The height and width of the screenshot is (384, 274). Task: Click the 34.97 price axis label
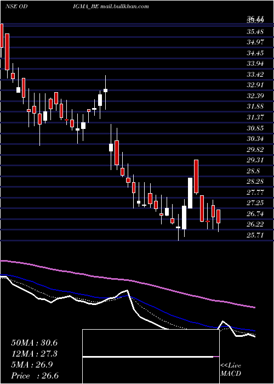(255, 42)
